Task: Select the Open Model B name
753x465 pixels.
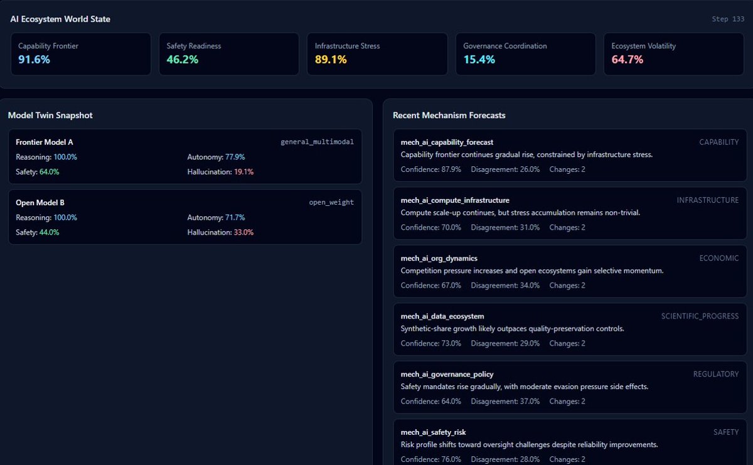Action: 40,203
